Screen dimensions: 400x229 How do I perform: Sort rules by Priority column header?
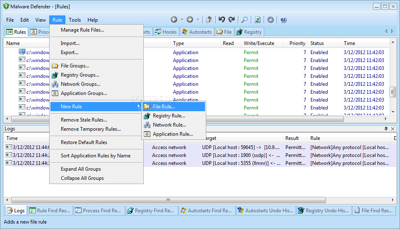(295, 43)
